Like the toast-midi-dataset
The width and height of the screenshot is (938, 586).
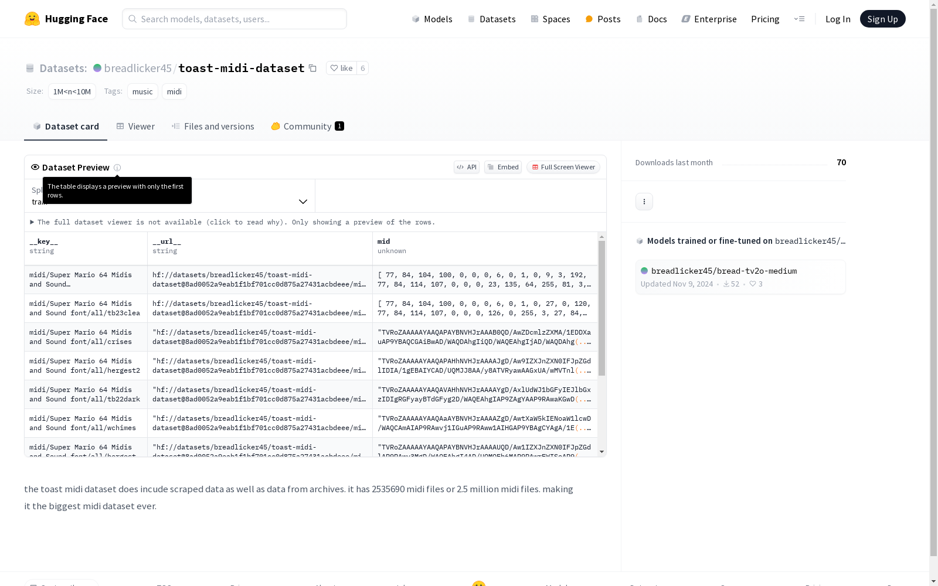[341, 68]
